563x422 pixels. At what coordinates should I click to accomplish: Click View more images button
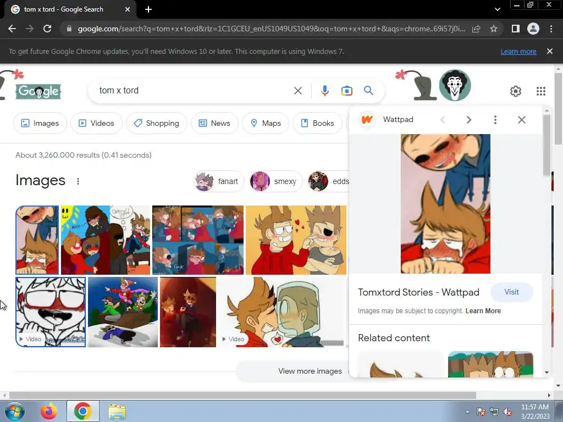pos(310,371)
